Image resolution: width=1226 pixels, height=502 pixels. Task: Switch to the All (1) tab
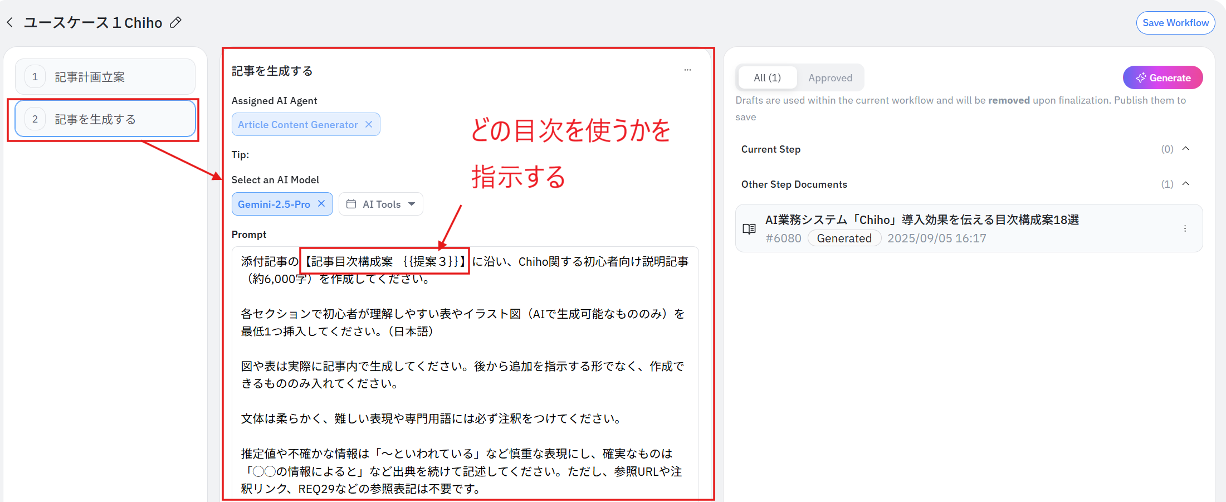click(x=767, y=78)
